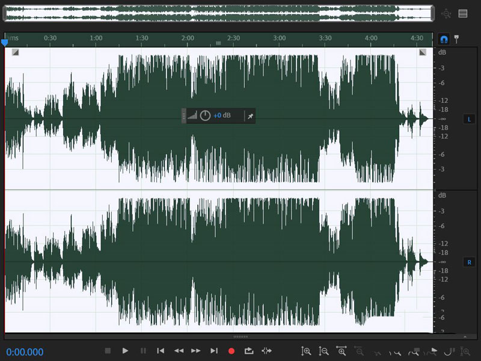Zoom out time
Viewport: 481px width, 361px height.
tap(358, 351)
